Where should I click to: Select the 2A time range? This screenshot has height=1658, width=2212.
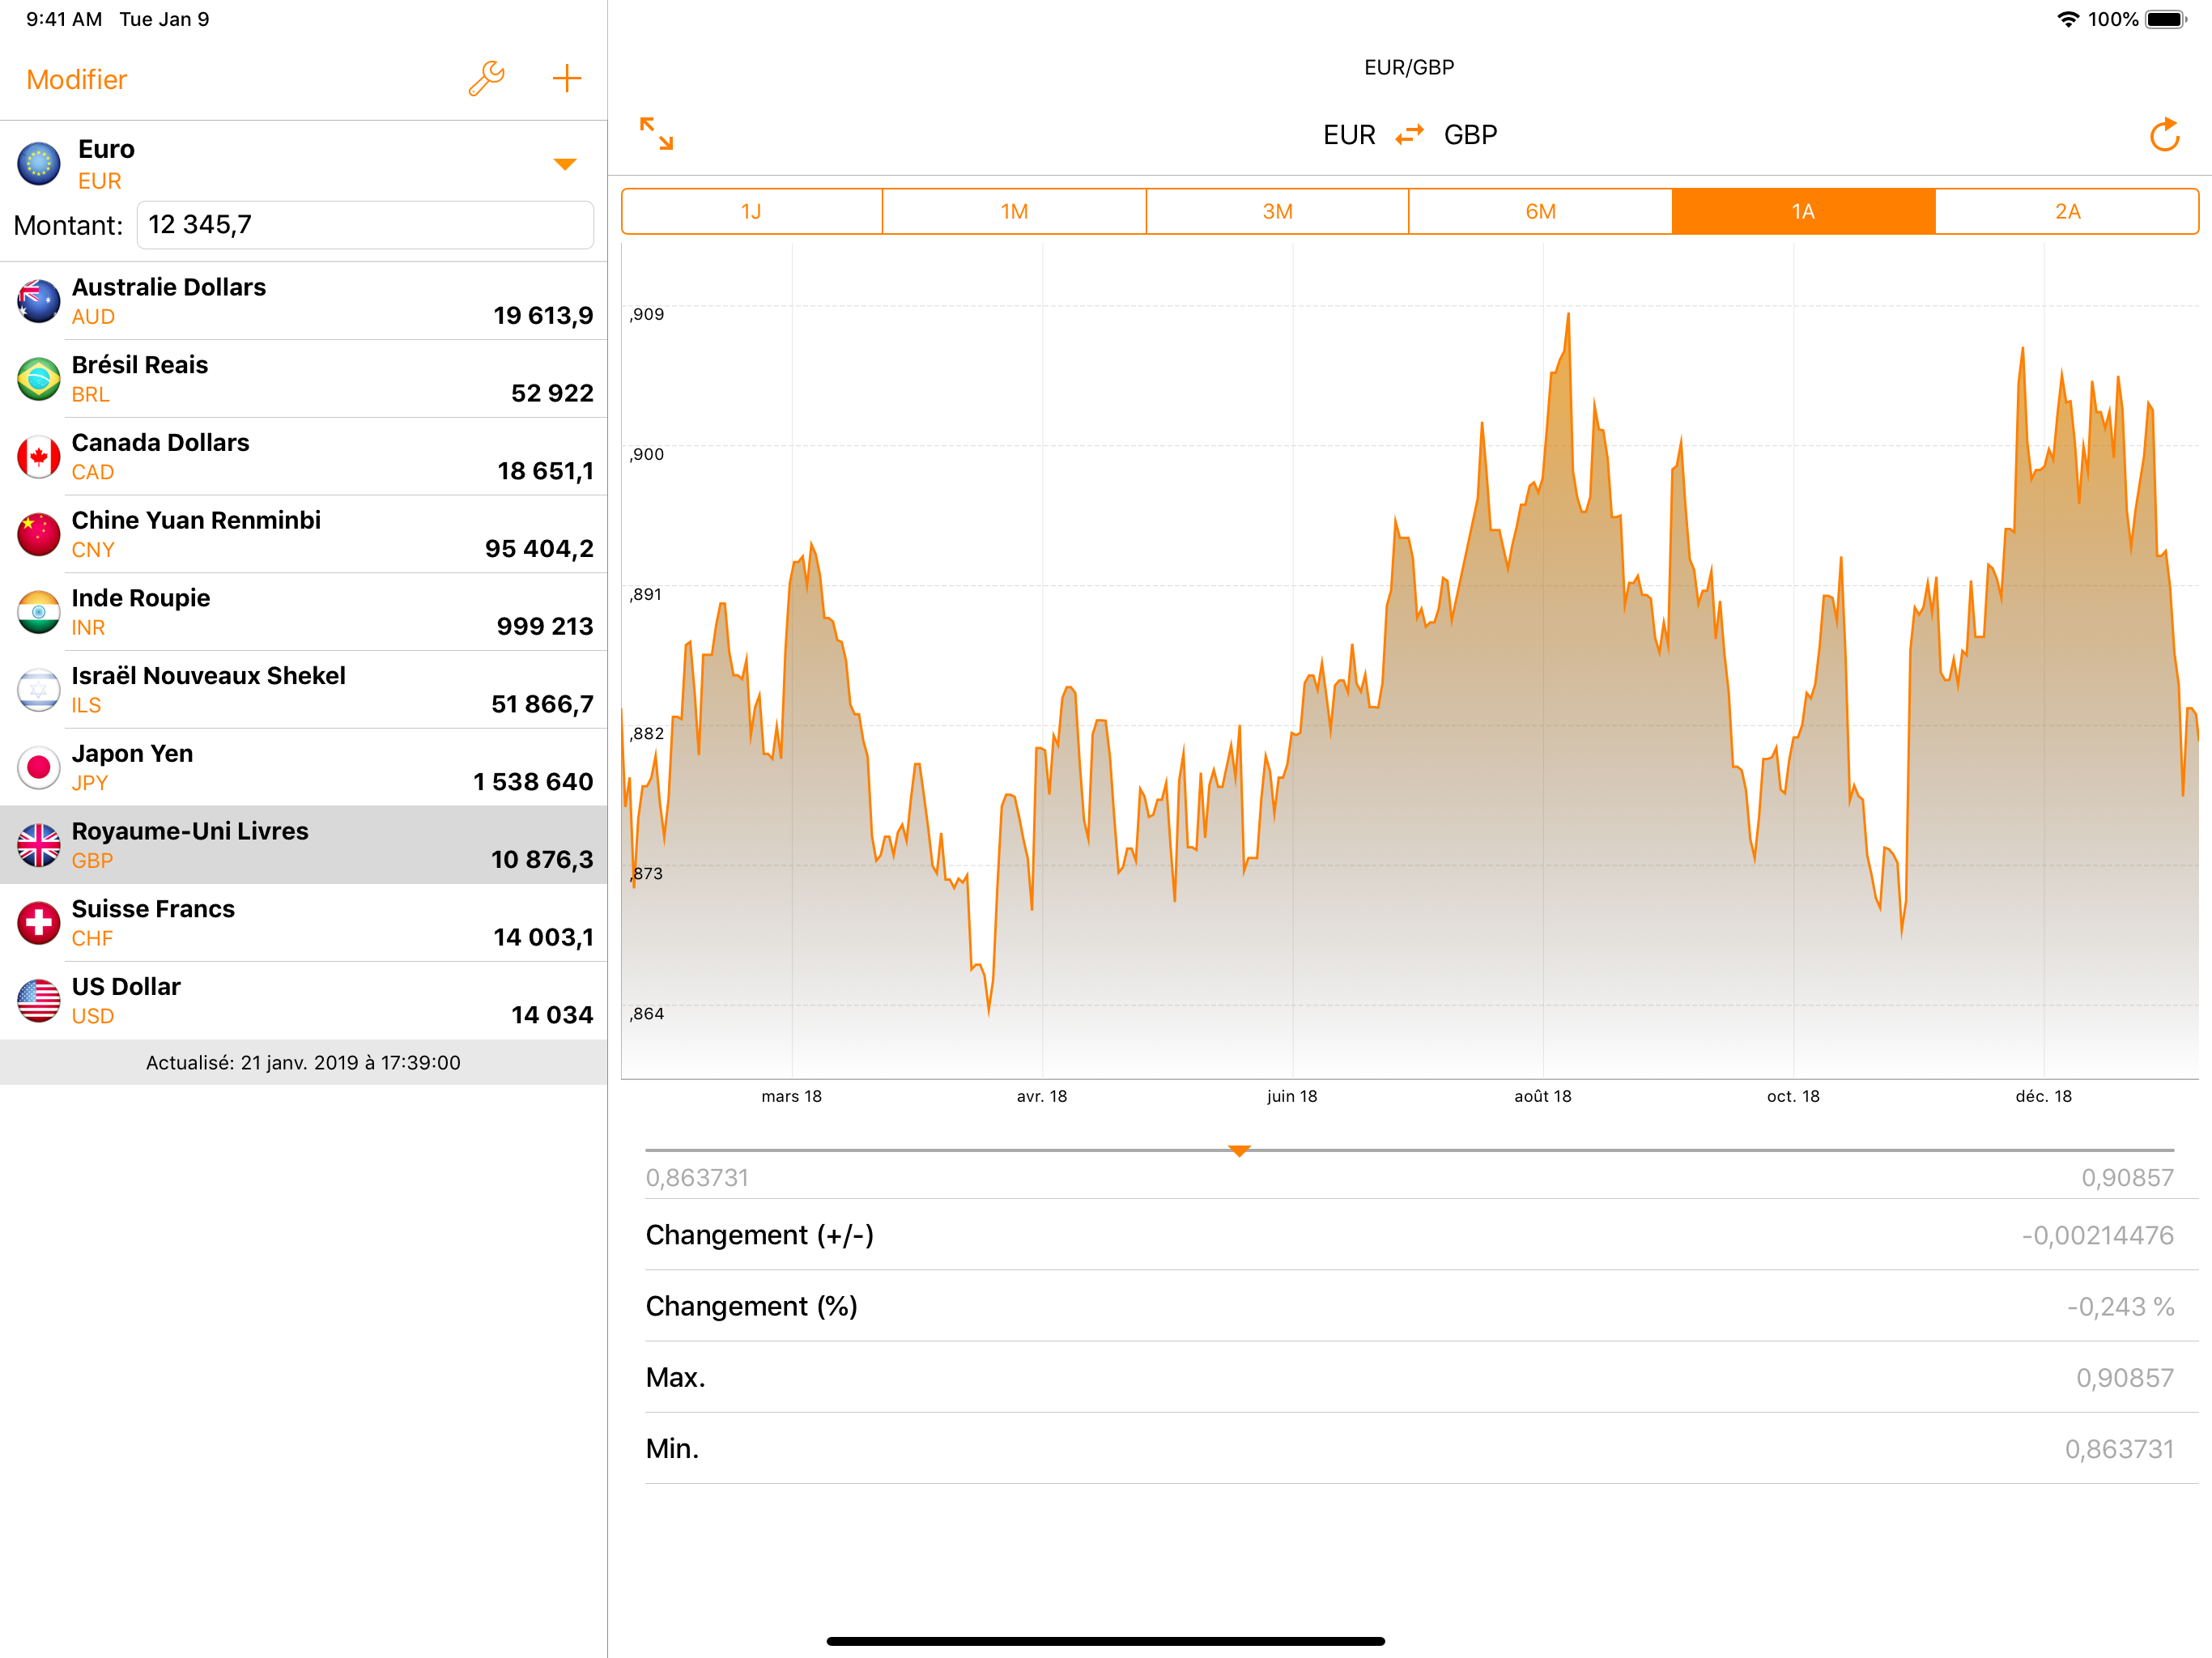point(2066,211)
